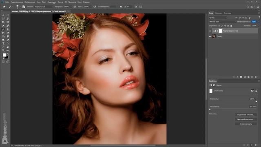Toggle lock position

pos(225,26)
